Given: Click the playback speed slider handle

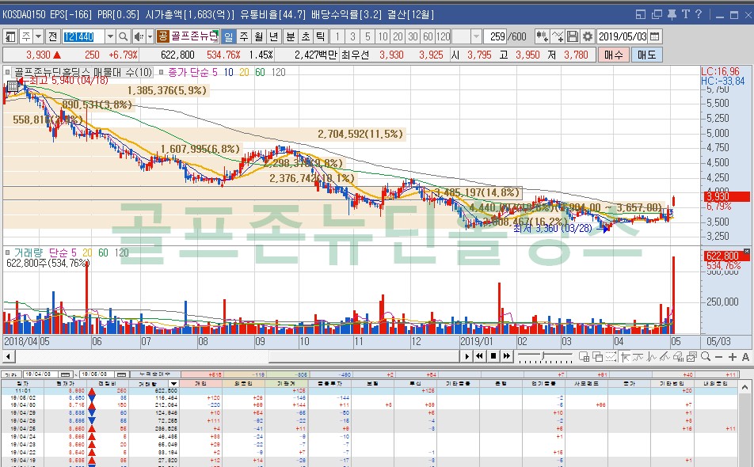Looking at the screenshot, I should point(543,356).
